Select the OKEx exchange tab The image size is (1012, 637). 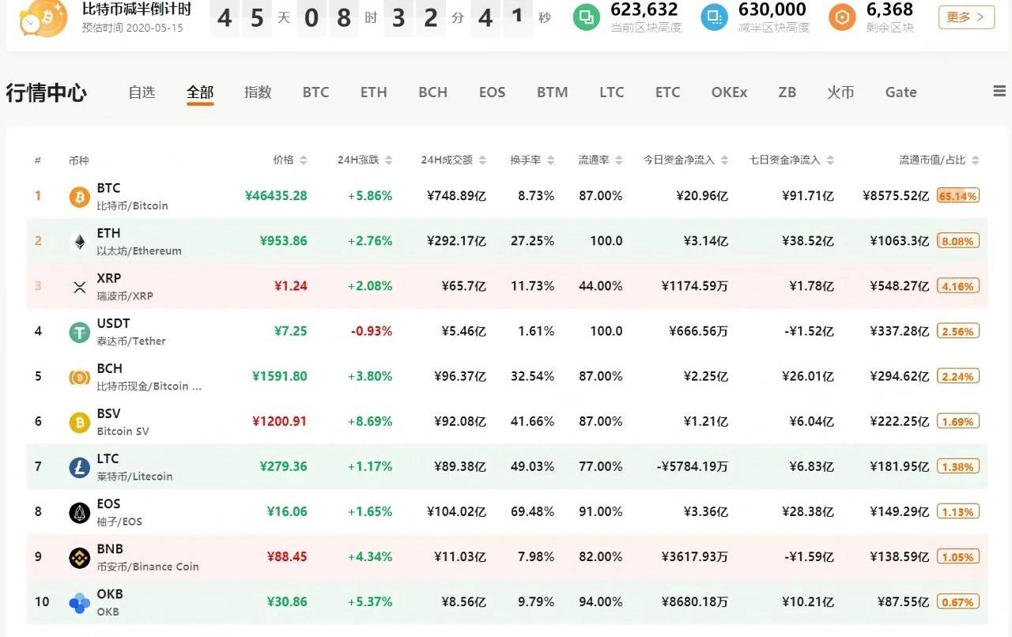point(728,92)
